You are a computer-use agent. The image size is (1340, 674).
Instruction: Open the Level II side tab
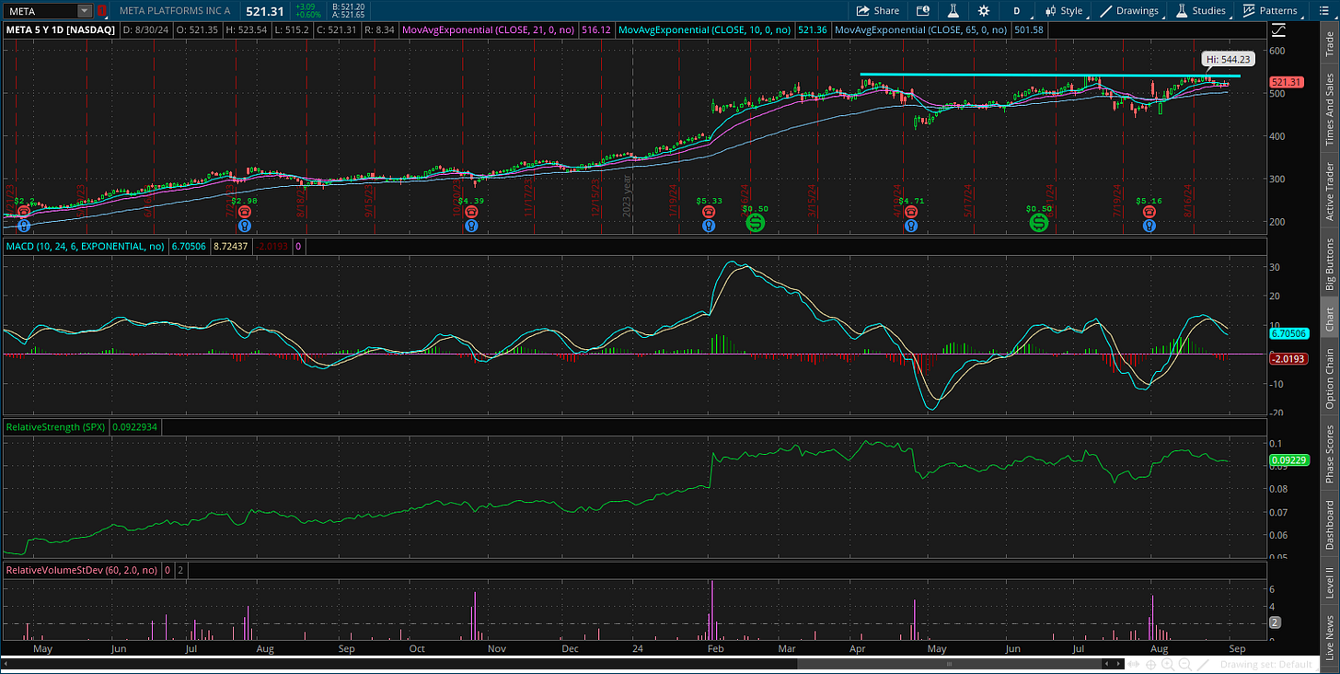[1329, 582]
